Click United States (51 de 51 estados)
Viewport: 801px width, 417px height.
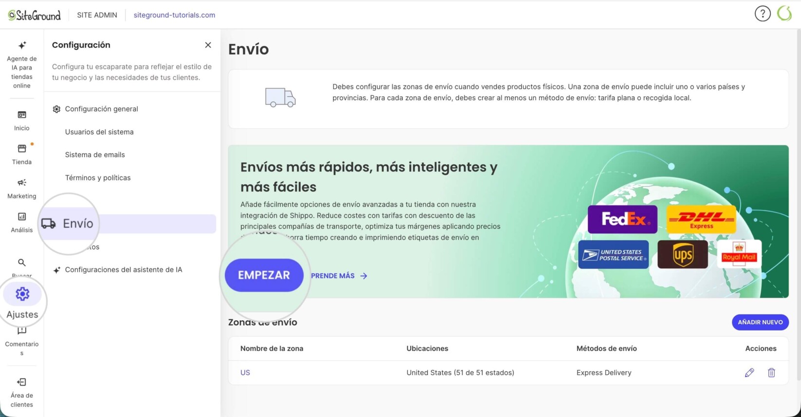[x=460, y=373]
